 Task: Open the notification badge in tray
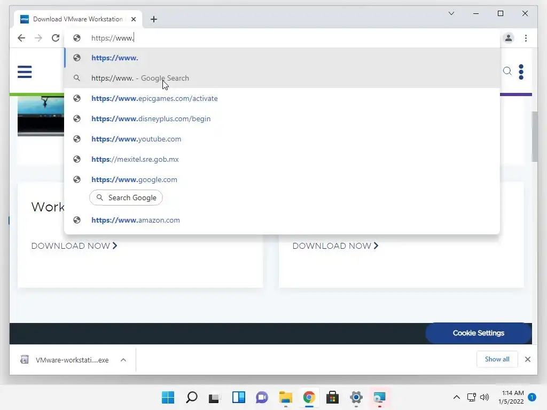[x=532, y=397]
